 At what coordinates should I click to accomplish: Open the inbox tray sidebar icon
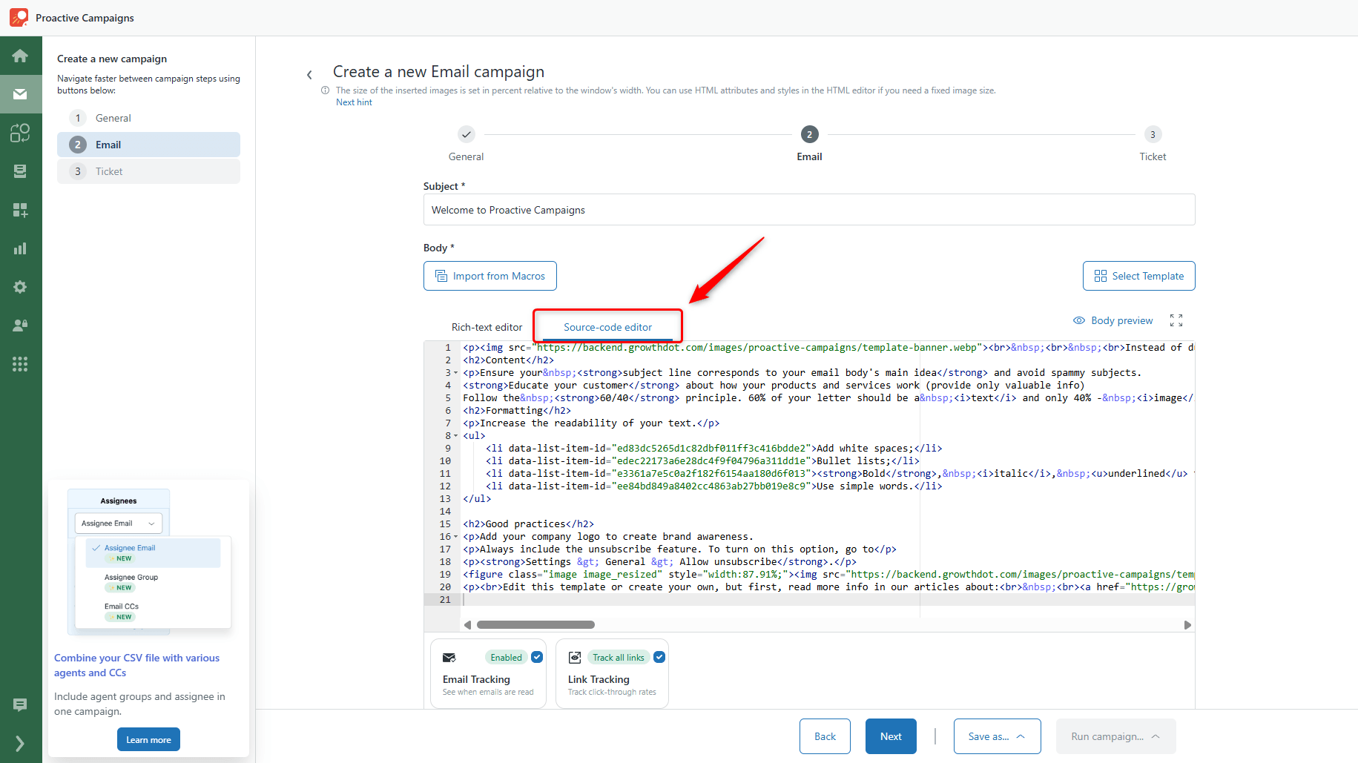20,171
